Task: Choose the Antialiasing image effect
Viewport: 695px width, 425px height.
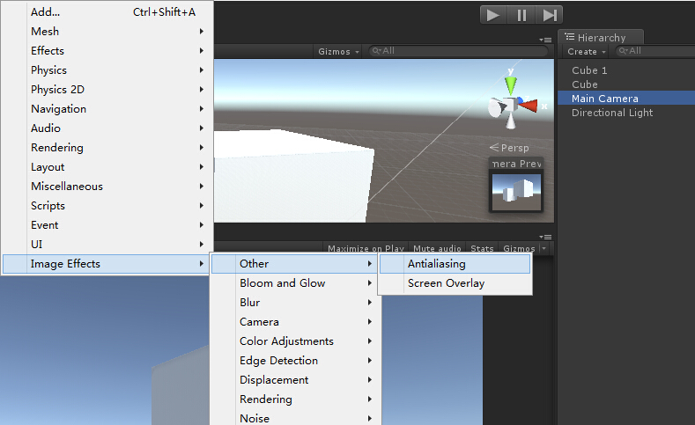Action: [x=455, y=264]
